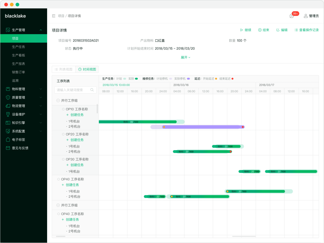The height and width of the screenshot is (243, 324).
Task: Click the plus icon for OP10 创建任务
Action: click(x=67, y=115)
